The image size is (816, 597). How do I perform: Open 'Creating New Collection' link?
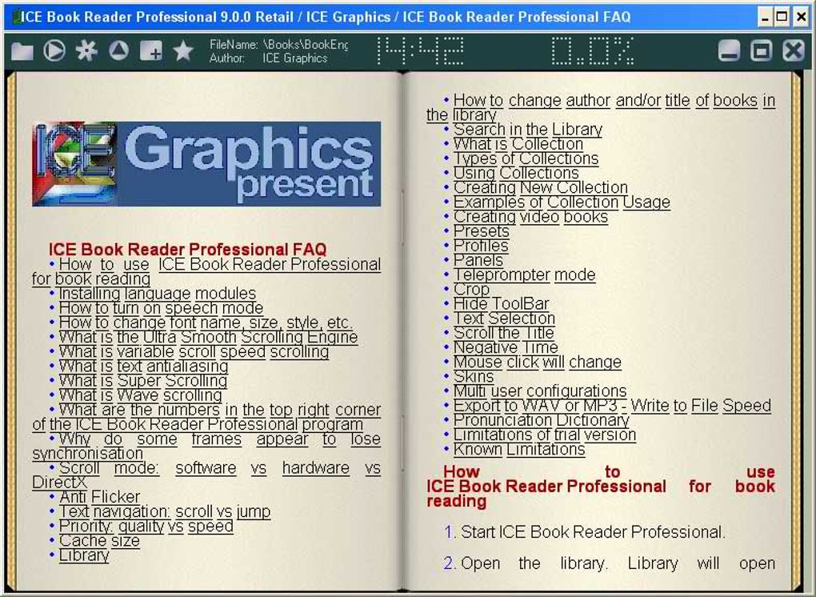coord(541,187)
